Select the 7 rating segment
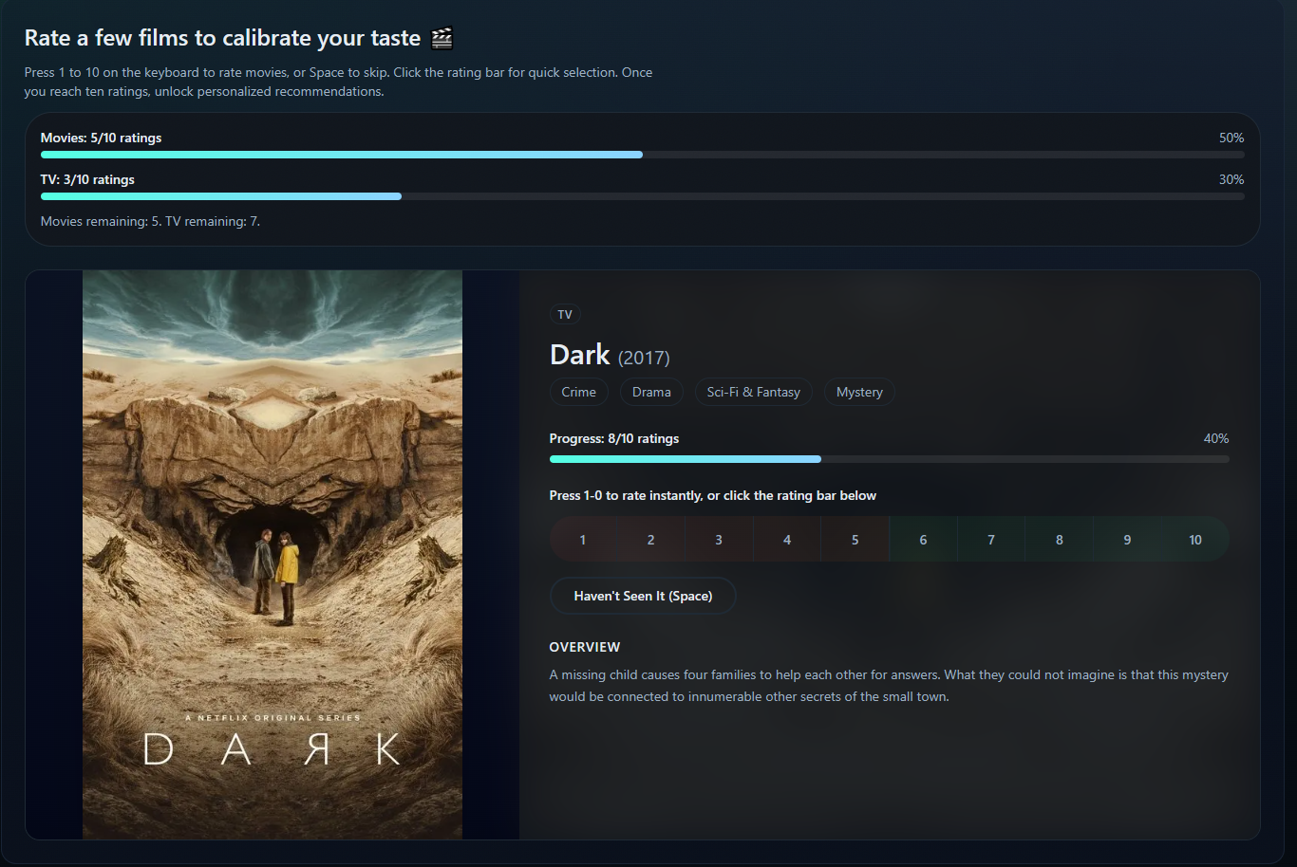 coord(991,540)
